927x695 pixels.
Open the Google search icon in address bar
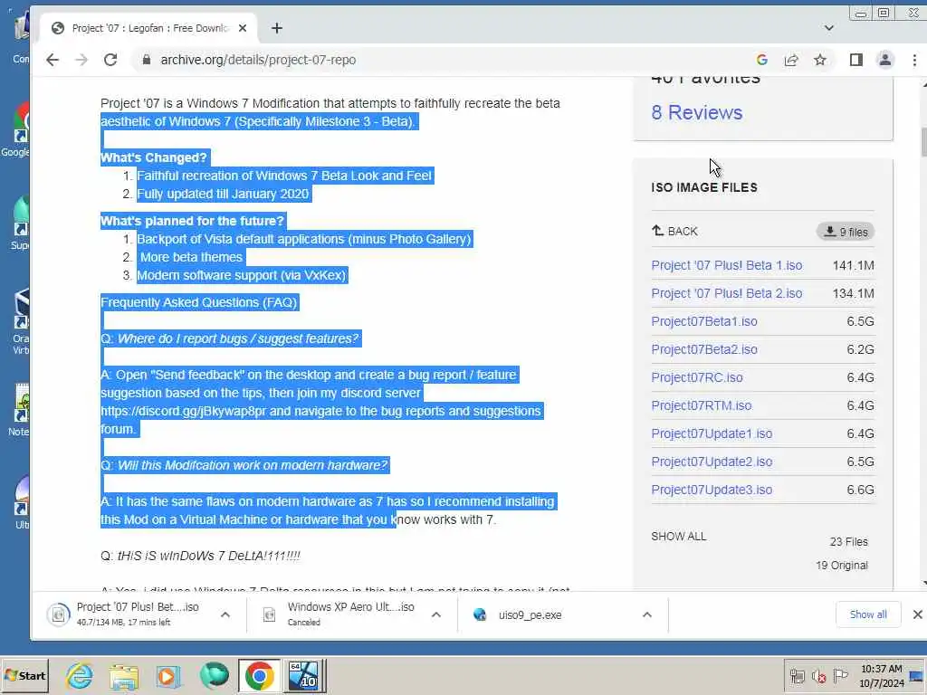pos(762,60)
